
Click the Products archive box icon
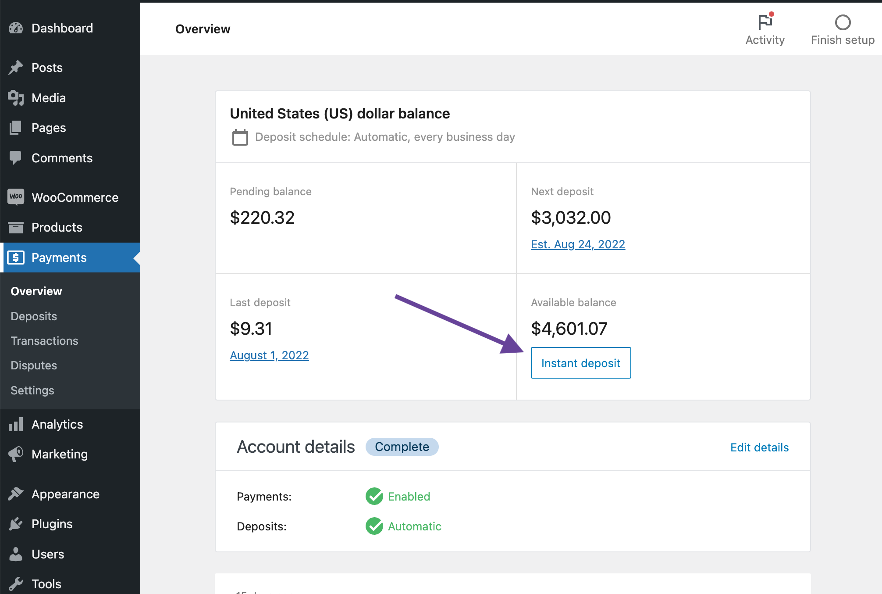(x=16, y=227)
